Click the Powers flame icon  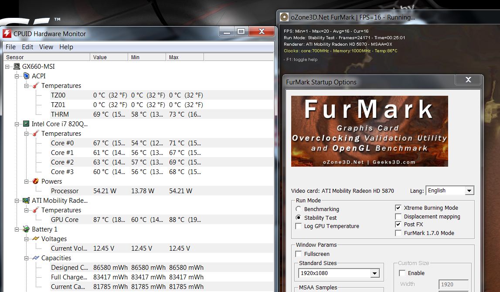click(x=36, y=181)
